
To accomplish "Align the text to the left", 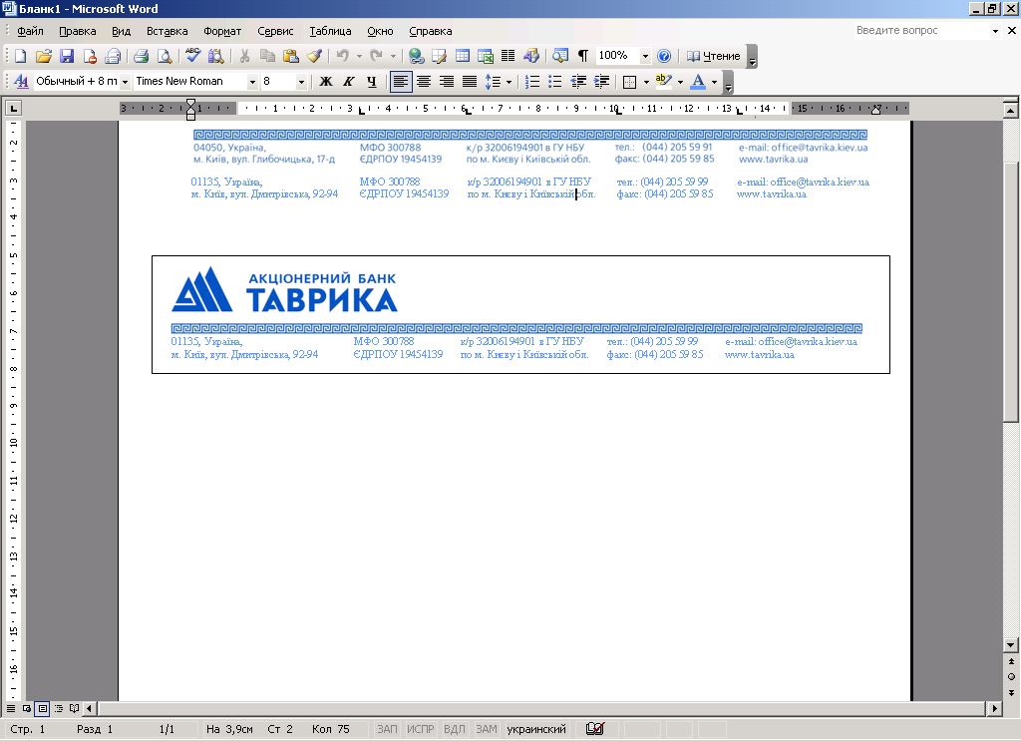I will coord(401,82).
